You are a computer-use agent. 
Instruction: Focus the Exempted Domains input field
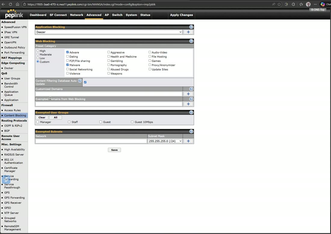[x=109, y=104]
